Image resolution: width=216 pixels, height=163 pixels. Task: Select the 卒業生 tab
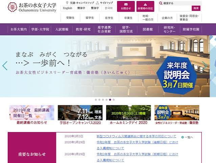[x=128, y=18]
